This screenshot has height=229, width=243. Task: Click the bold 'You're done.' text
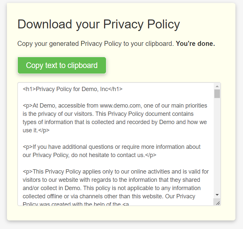point(196,44)
